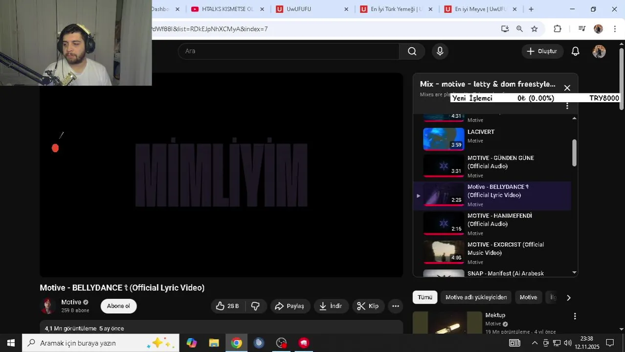625x352 pixels.
Task: Select HANIMEFENDİ 2:16 thumbnail
Action: 444,224
